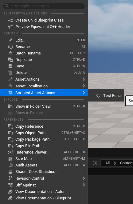Open View Documentation - Actor
The image size is (133, 204).
[x=44, y=191]
